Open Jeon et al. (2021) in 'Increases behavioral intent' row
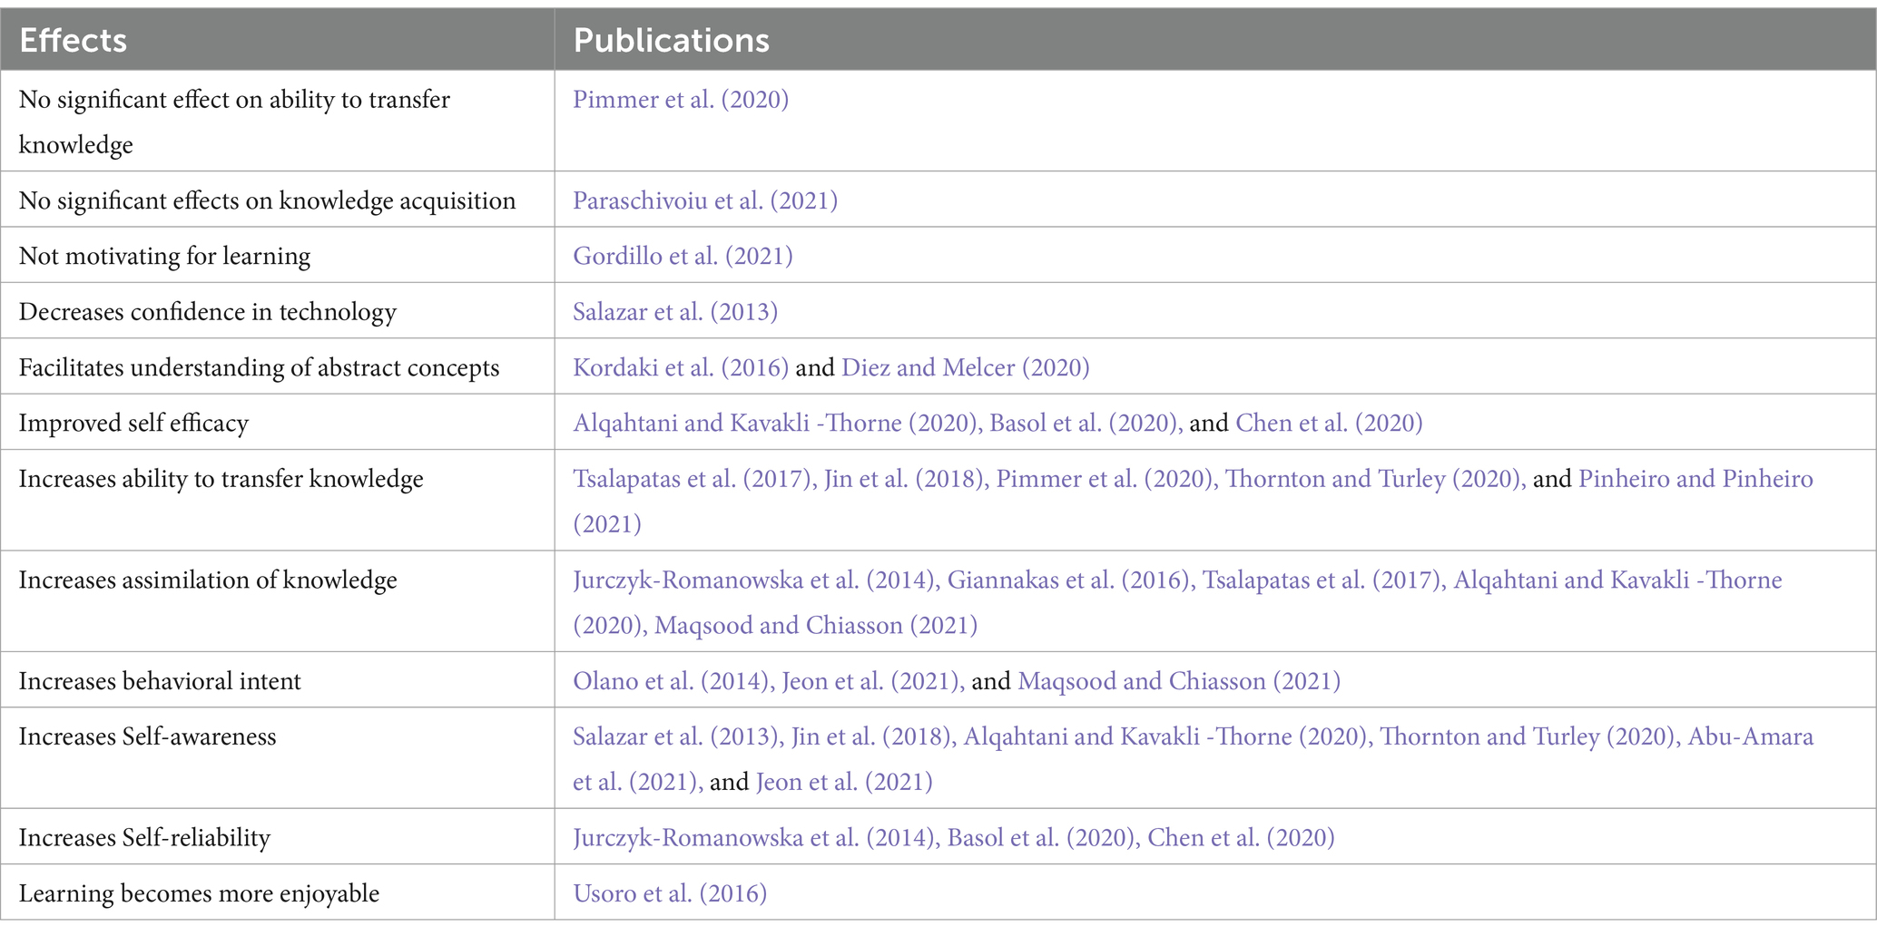 click(873, 682)
